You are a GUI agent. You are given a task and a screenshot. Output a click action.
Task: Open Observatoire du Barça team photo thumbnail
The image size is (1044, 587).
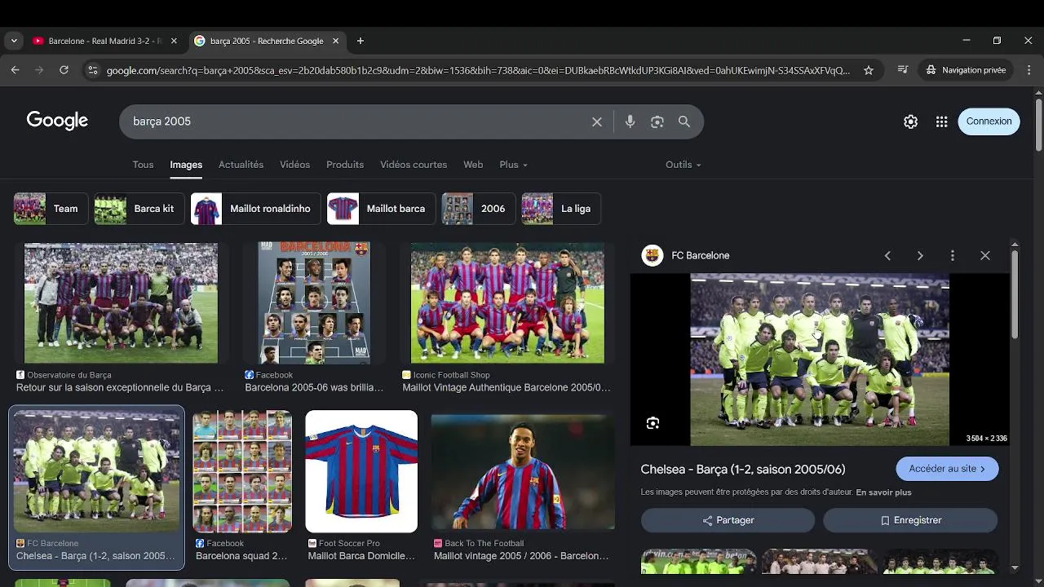[121, 303]
